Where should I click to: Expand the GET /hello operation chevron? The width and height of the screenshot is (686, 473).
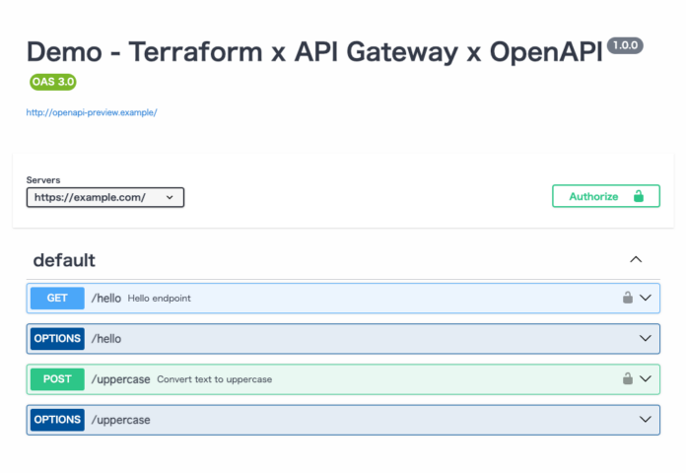tap(646, 298)
